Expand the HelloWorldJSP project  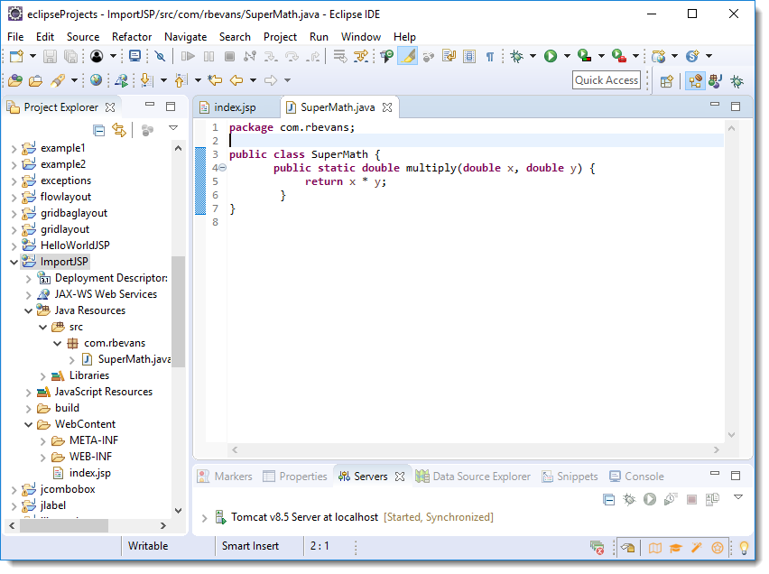tap(14, 245)
